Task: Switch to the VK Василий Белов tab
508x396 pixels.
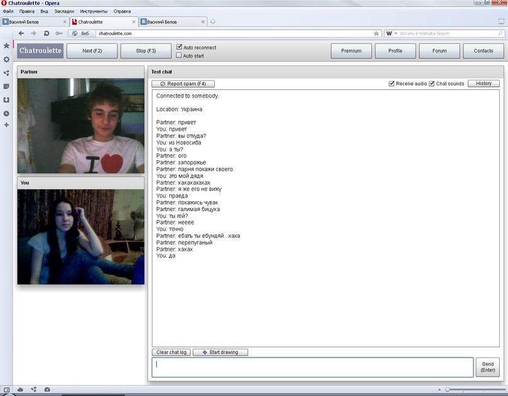Action: (x=173, y=21)
